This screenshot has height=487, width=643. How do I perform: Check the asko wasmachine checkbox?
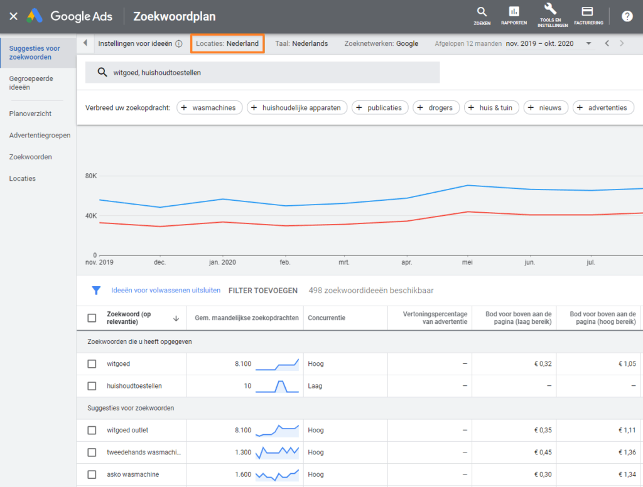[92, 474]
